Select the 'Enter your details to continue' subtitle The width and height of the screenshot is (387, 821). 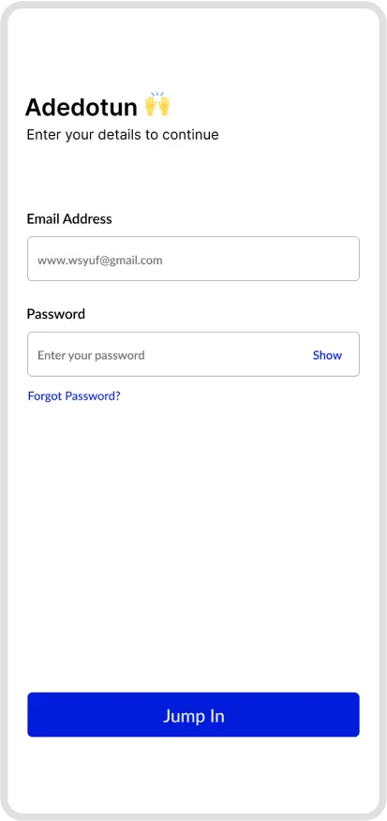(x=123, y=135)
